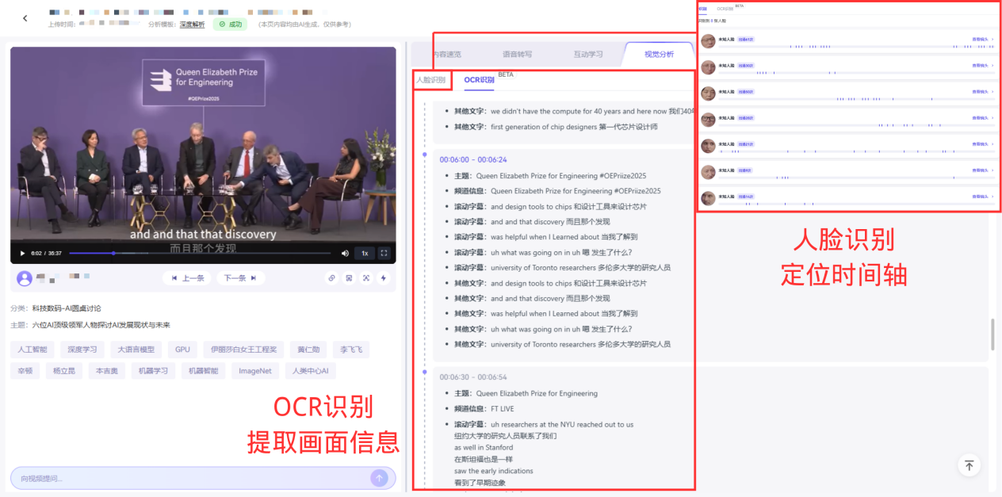Enter fullscreen mode on the video

click(384, 252)
